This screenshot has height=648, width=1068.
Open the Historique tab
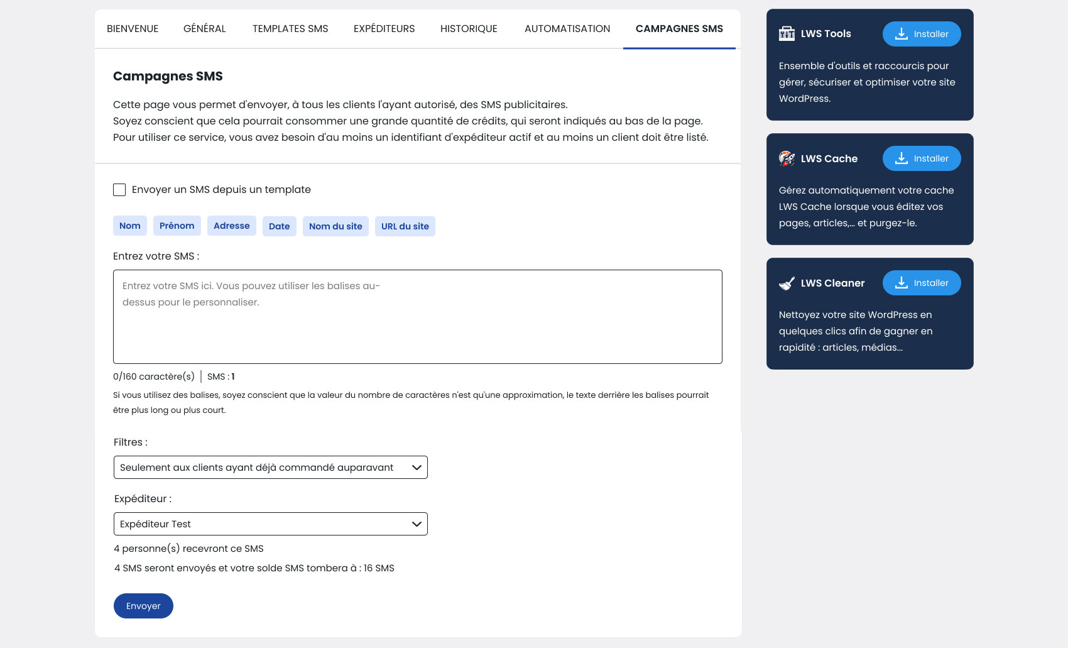coord(469,29)
